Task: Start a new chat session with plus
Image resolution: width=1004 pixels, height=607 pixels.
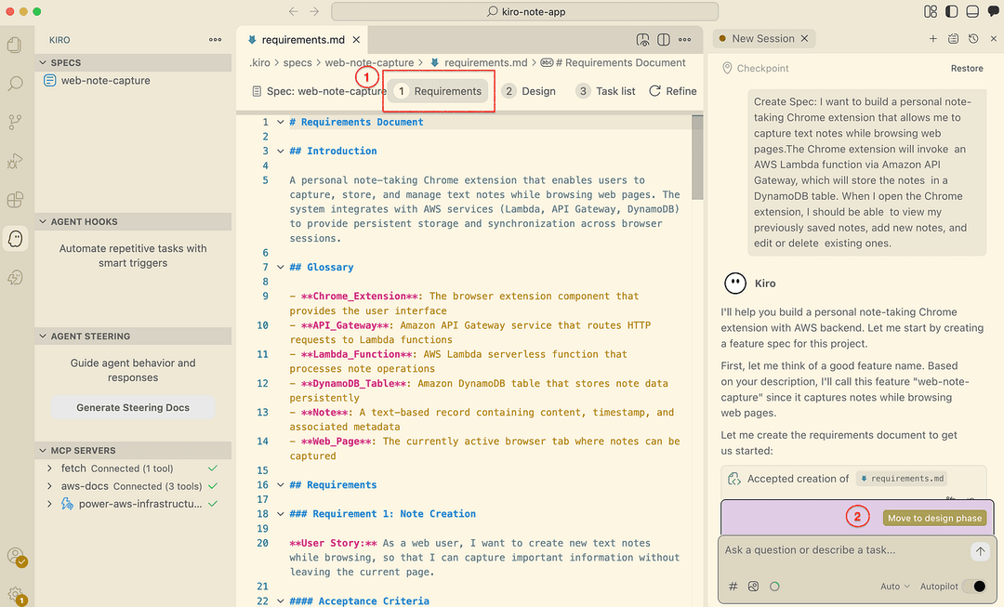Action: [933, 38]
